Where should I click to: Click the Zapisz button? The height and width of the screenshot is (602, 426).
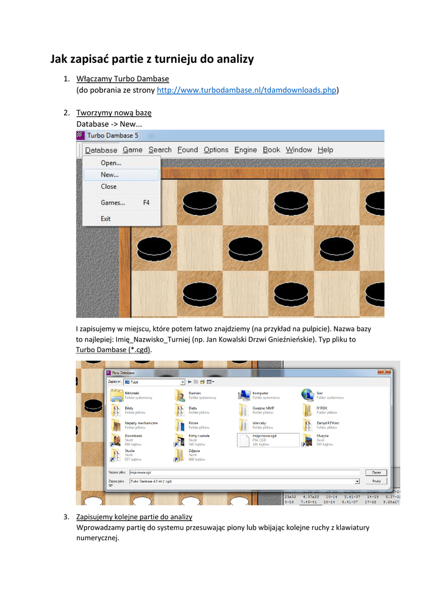(376, 472)
